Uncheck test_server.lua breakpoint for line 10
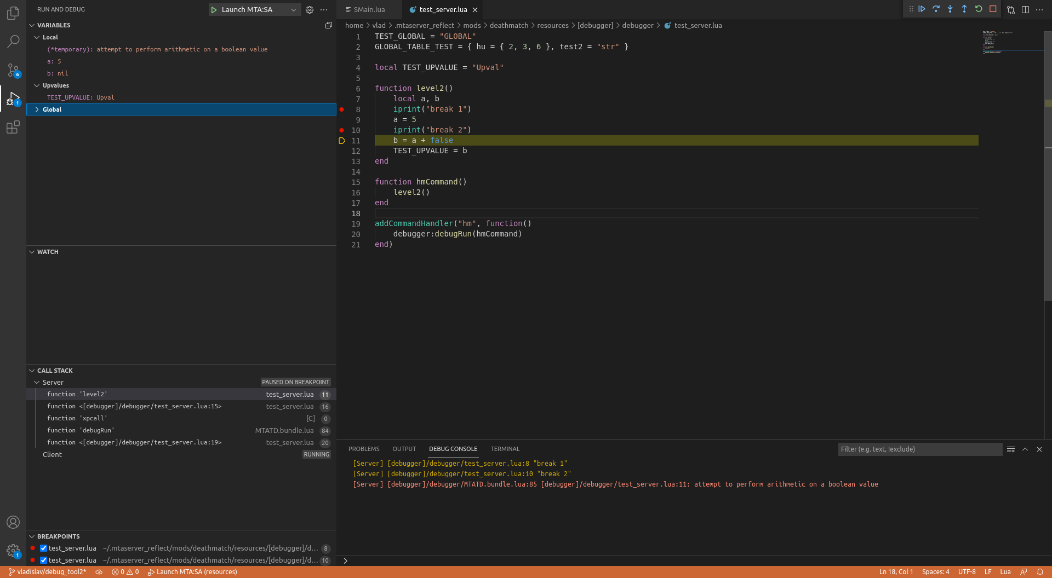This screenshot has height=578, width=1052. (44, 560)
